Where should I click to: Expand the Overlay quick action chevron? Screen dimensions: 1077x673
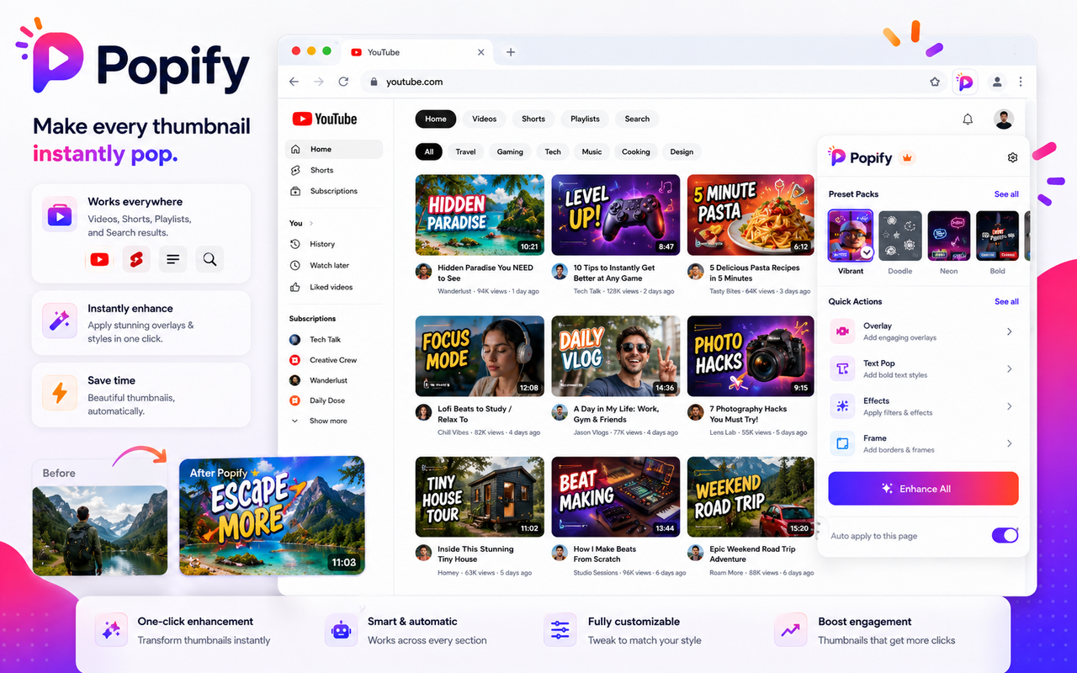[x=1010, y=331]
